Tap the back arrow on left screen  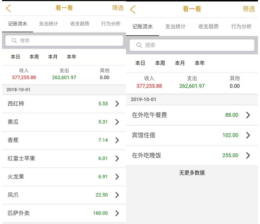pyautogui.click(x=8, y=8)
